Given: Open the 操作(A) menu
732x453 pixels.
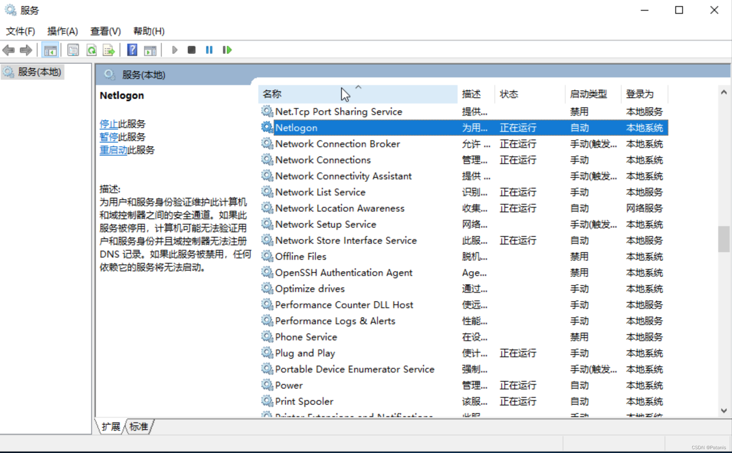Looking at the screenshot, I should pos(62,31).
